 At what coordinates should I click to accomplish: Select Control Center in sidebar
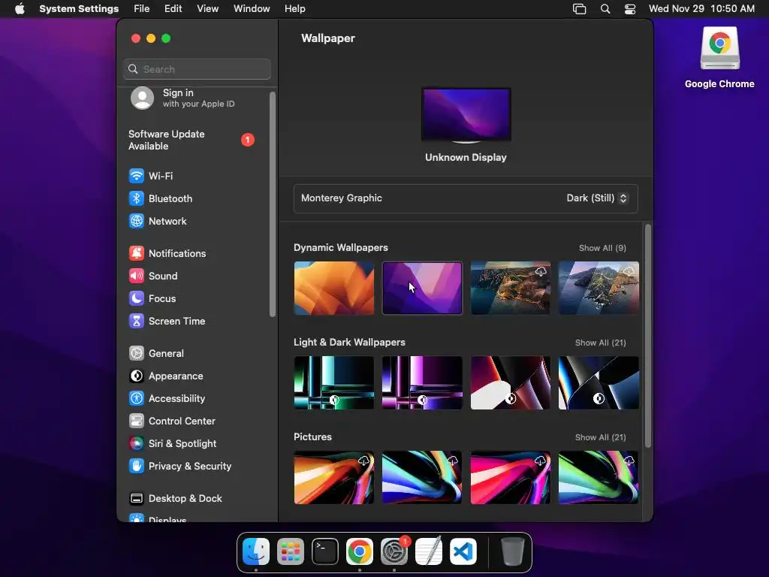point(172,421)
